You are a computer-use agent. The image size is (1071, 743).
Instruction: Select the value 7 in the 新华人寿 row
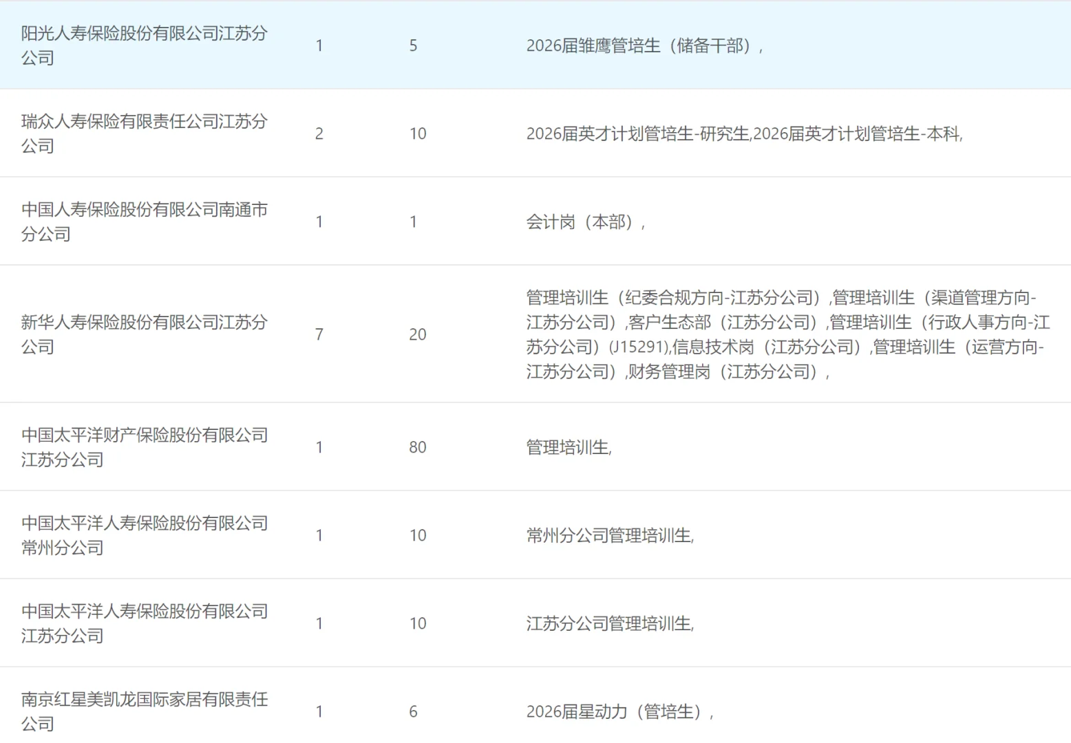319,334
